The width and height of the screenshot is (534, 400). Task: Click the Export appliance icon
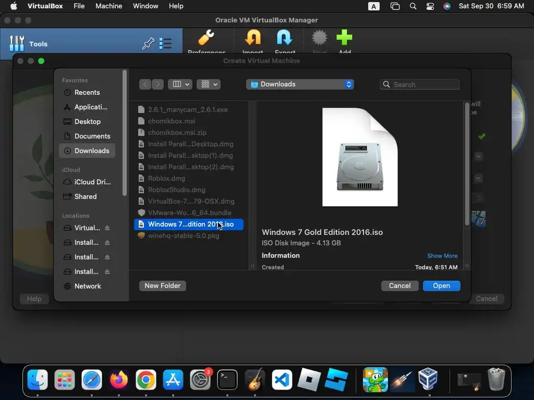click(285, 37)
